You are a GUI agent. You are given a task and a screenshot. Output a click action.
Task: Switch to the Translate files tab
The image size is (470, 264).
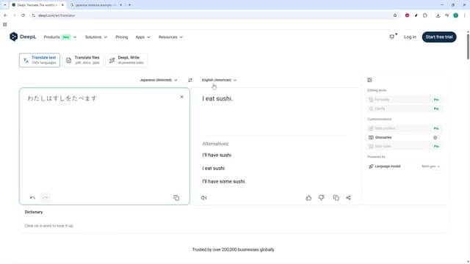point(83,60)
